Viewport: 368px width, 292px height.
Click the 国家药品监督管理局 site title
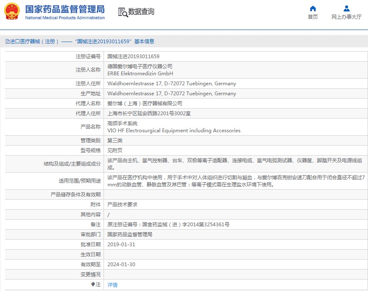(x=65, y=10)
